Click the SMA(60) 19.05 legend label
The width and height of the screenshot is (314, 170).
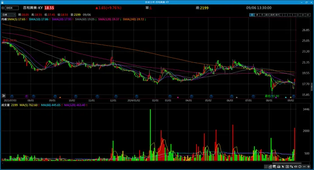point(85,19)
